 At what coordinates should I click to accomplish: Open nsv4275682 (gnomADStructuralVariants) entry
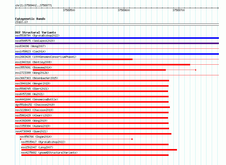(x=49, y=153)
